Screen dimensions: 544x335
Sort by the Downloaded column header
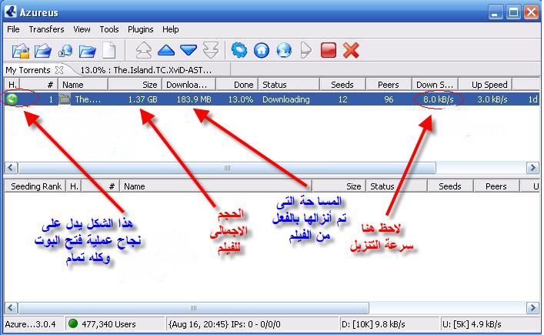click(x=189, y=85)
